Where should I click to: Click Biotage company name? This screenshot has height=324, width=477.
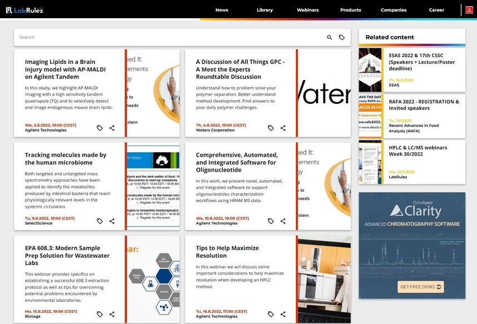tap(33, 316)
